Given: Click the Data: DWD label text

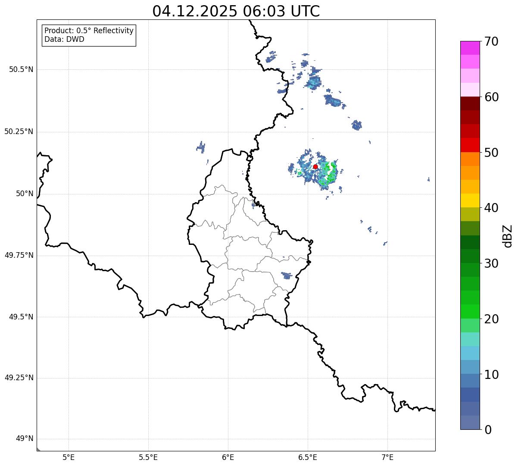Looking at the screenshot, I should coord(65,40).
